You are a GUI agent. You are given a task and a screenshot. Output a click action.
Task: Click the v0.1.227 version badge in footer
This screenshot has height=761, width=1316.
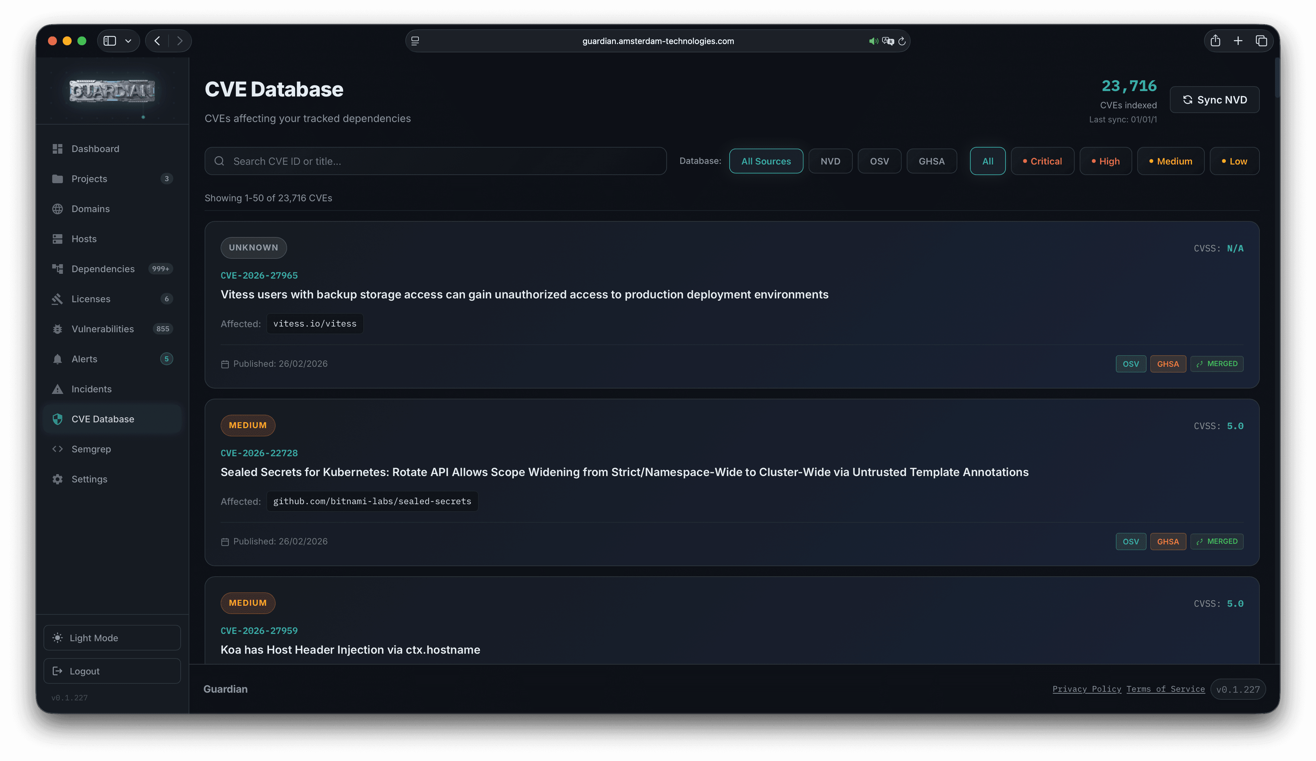tap(1238, 689)
